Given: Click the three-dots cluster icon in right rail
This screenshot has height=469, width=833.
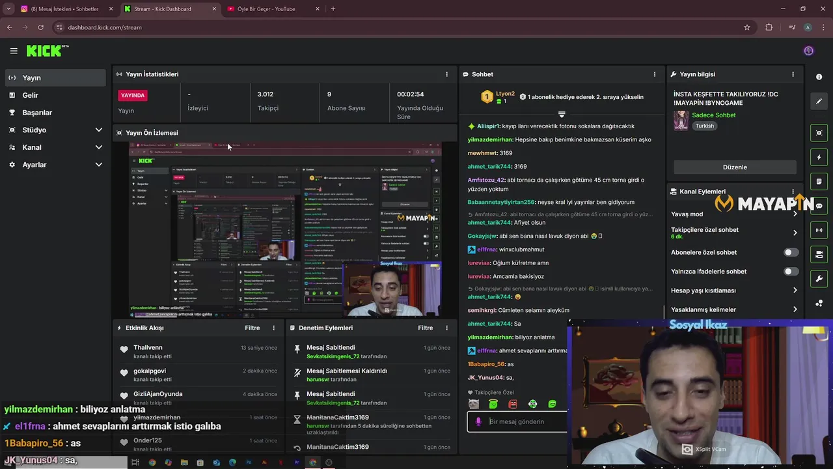Looking at the screenshot, I should coord(819,303).
